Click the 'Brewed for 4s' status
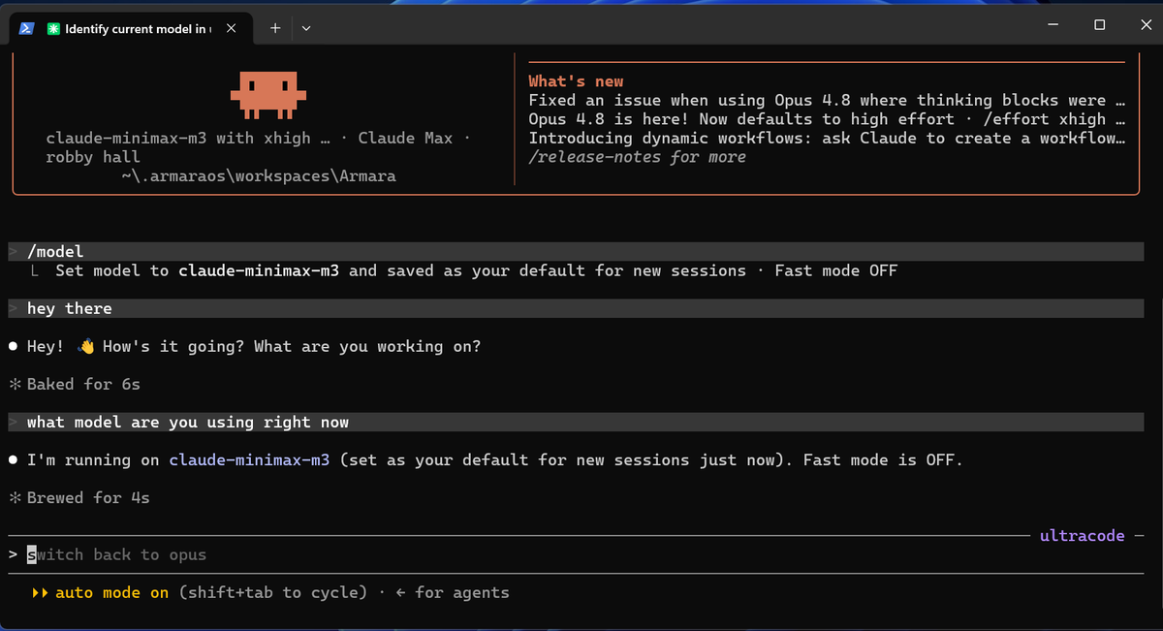Image resolution: width=1163 pixels, height=631 pixels. pyautogui.click(x=88, y=497)
